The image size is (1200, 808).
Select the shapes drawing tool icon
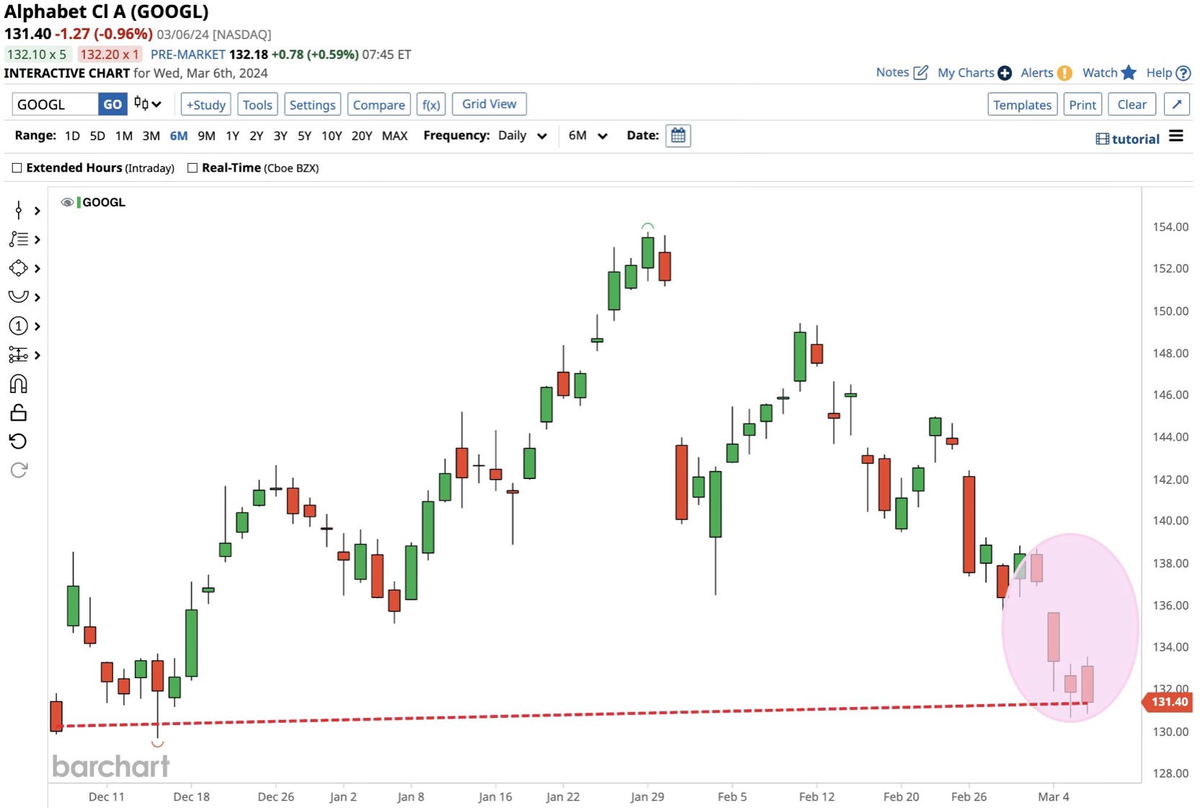click(19, 268)
